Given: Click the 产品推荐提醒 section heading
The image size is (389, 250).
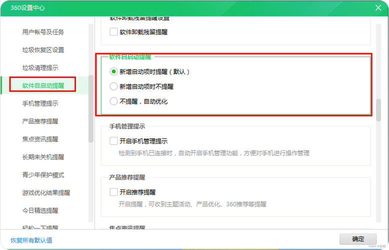Looking at the screenshot, I should pos(127,177).
